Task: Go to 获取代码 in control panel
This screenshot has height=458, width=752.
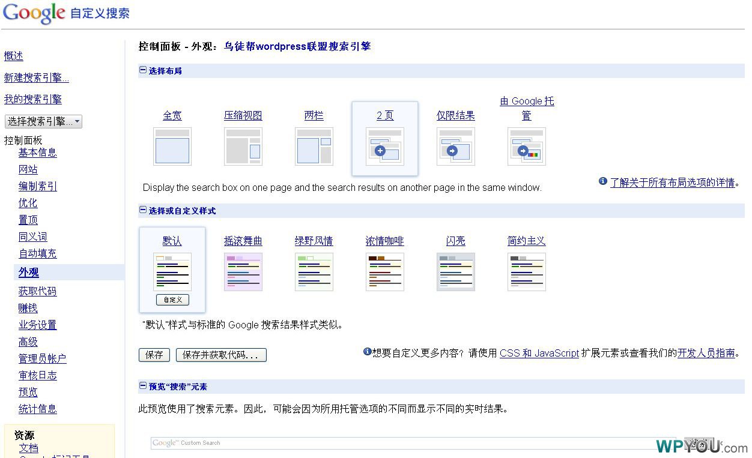Action: point(38,291)
